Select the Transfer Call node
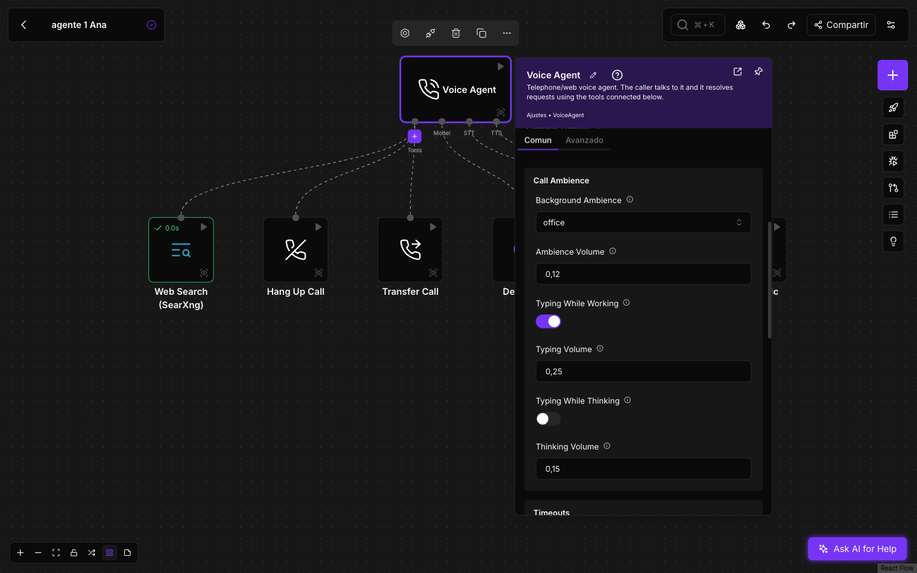917x573 pixels. tap(410, 250)
